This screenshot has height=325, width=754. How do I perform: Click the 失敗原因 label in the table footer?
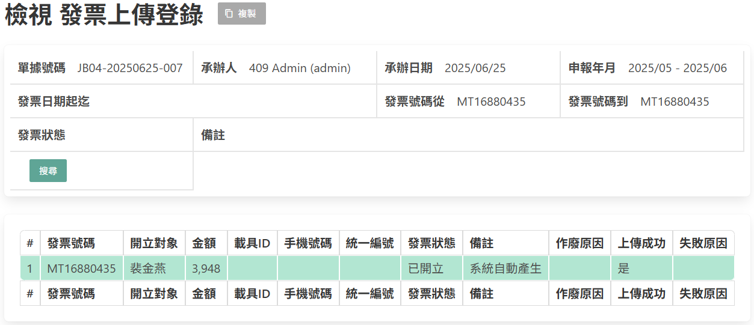click(x=703, y=294)
